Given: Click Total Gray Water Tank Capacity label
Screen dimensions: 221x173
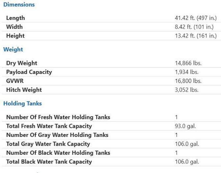Looking at the screenshot, I should (48, 144).
